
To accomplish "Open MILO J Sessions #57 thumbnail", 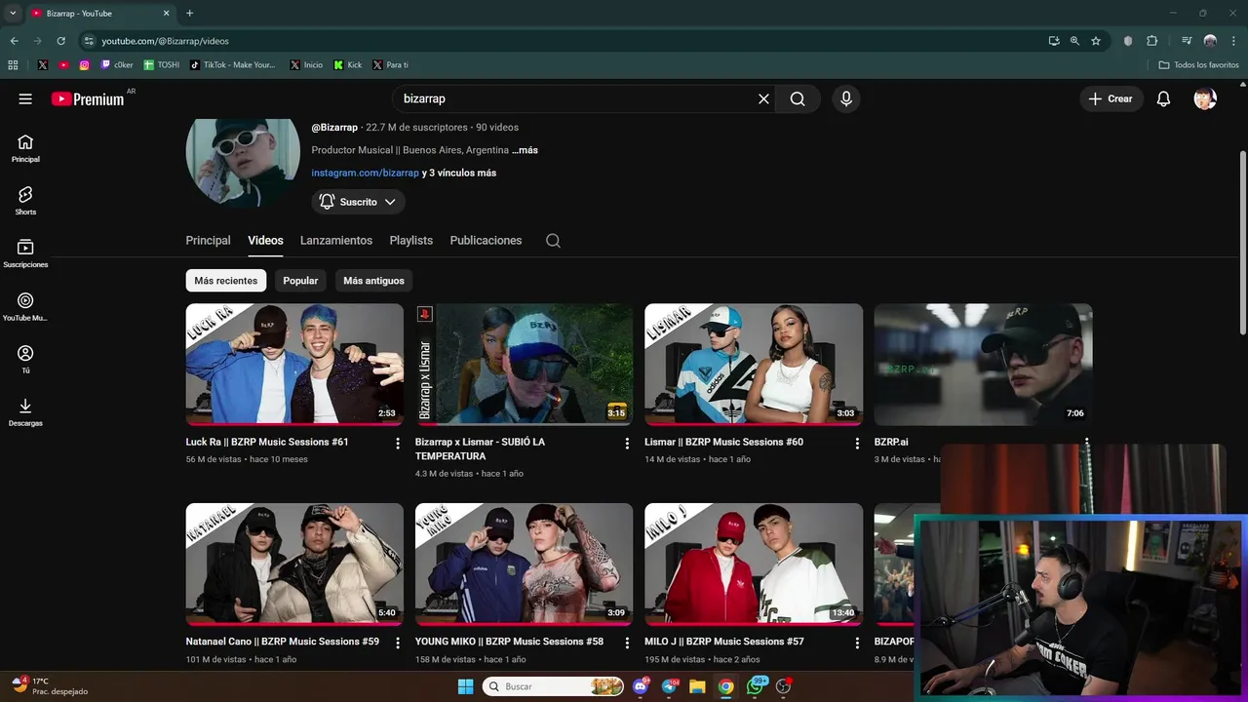I will [754, 564].
